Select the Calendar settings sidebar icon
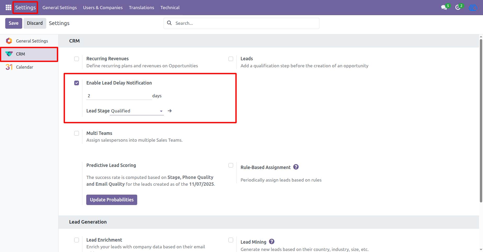The height and width of the screenshot is (252, 483). 9,67
